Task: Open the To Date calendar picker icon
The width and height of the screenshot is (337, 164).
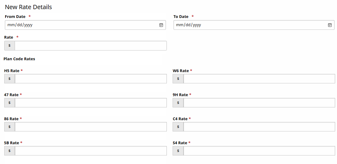Action: pos(330,25)
